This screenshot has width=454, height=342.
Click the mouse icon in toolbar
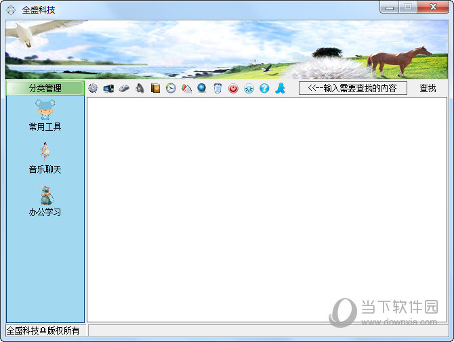(124, 88)
